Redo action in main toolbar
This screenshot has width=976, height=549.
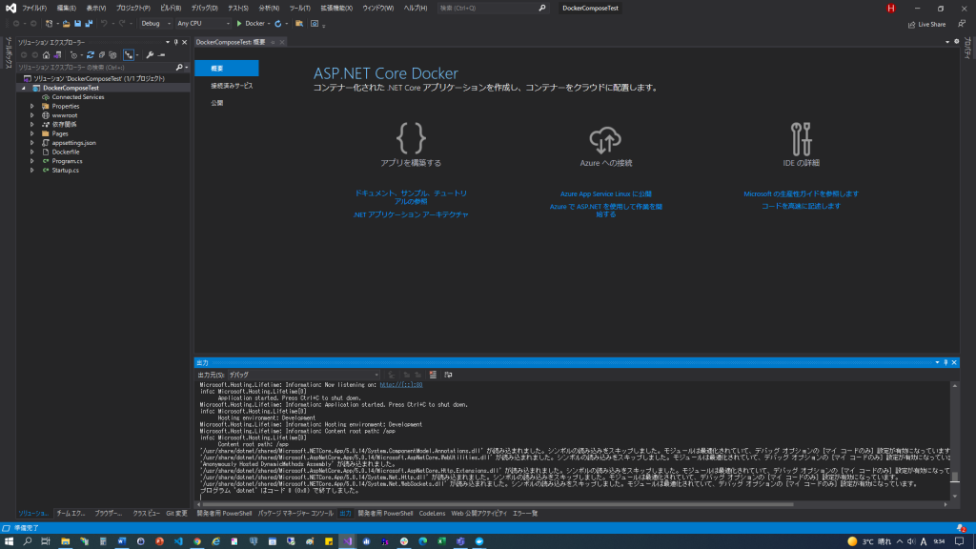122,24
